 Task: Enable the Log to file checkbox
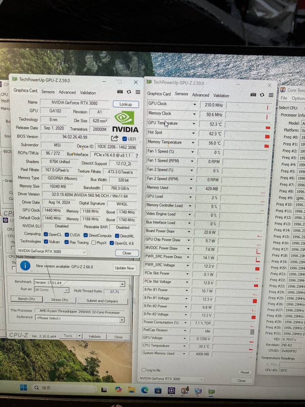click(x=144, y=370)
